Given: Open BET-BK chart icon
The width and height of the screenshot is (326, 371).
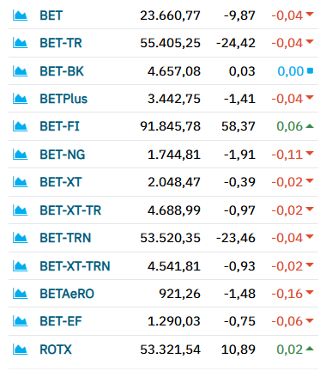Looking at the screenshot, I should tap(20, 71).
